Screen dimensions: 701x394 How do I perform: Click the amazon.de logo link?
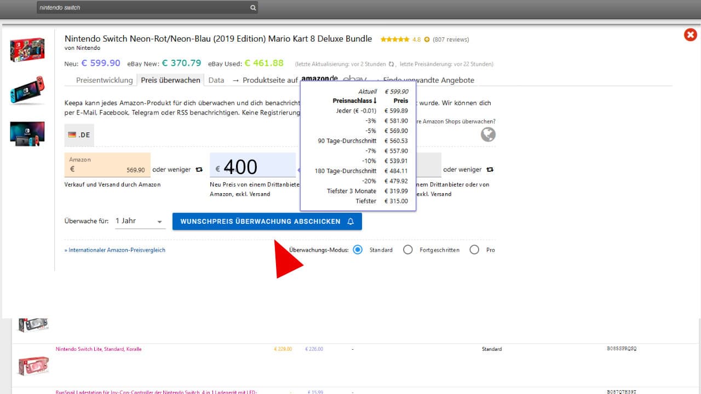319,79
